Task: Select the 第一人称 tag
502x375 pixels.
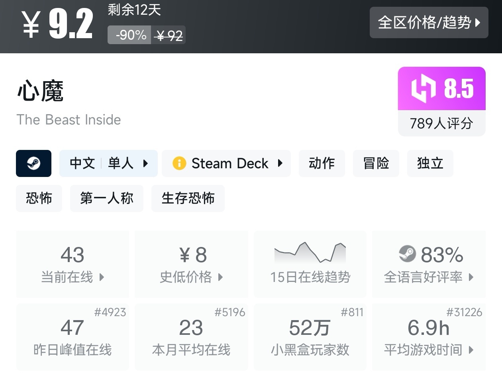Action: point(106,198)
